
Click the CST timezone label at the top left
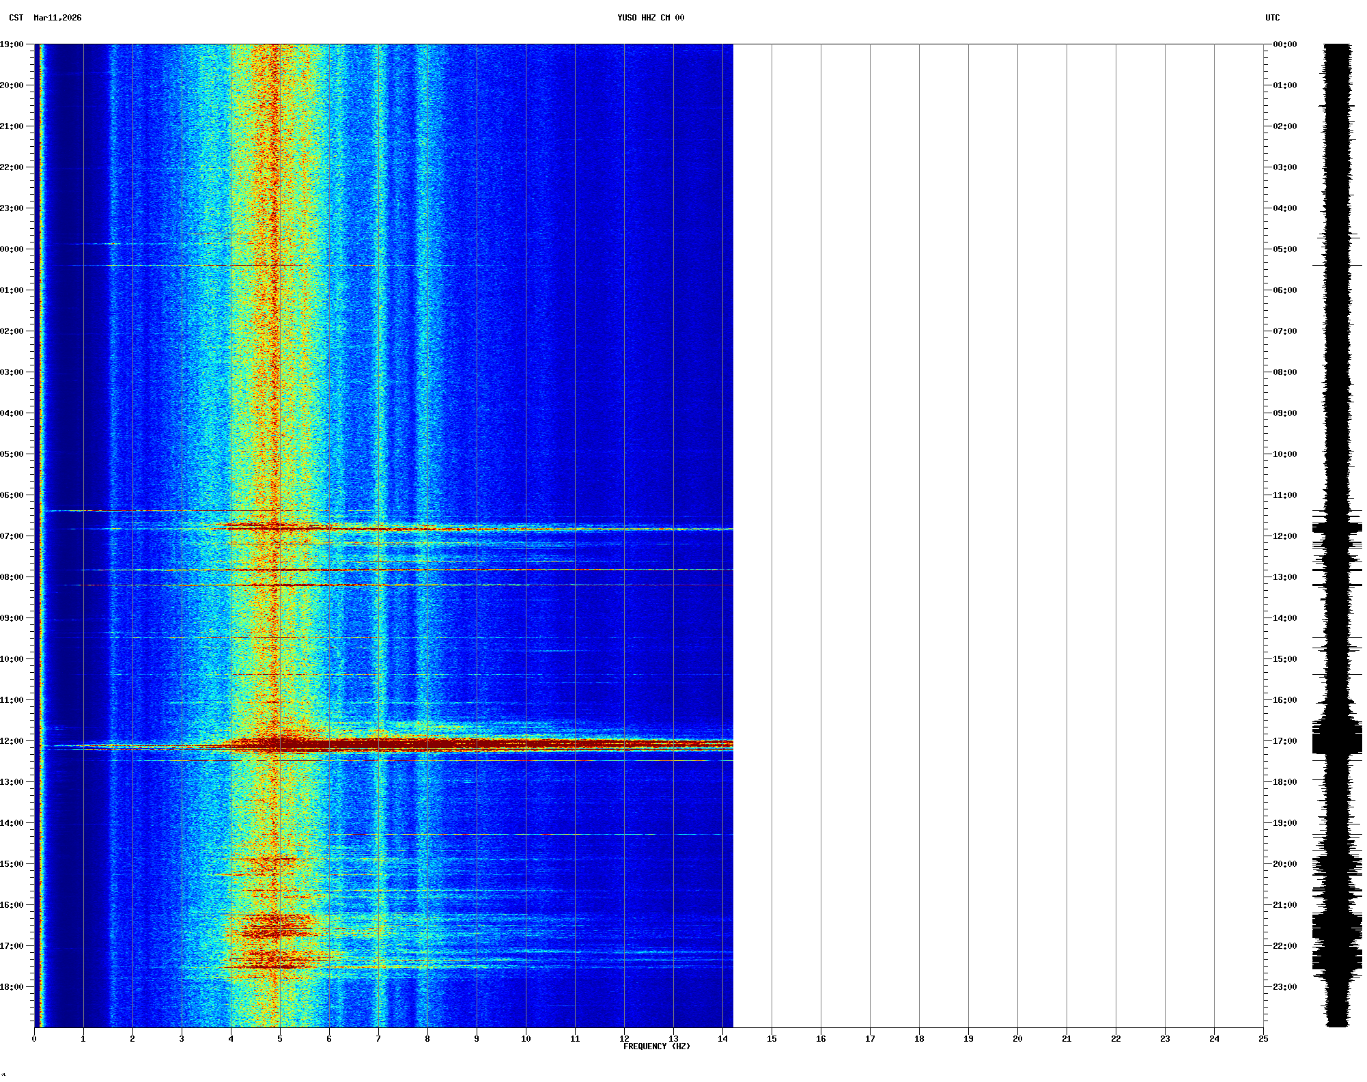coord(16,18)
